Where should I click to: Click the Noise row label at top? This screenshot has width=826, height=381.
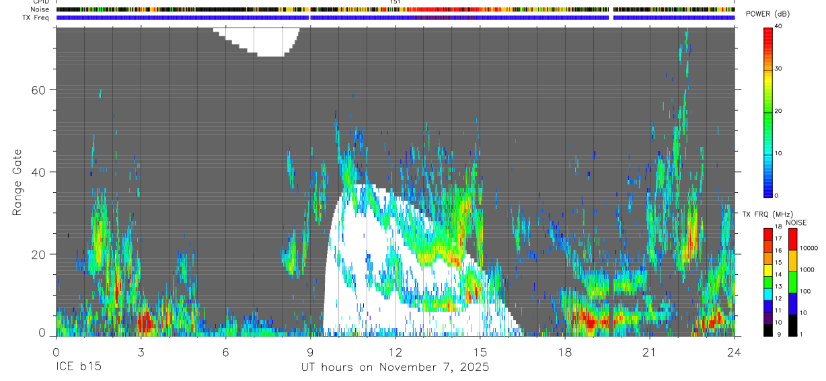click(40, 9)
